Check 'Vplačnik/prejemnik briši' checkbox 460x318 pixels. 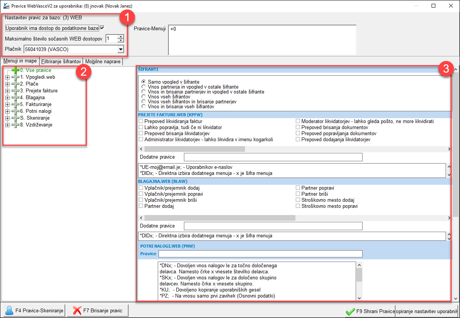tap(141, 200)
